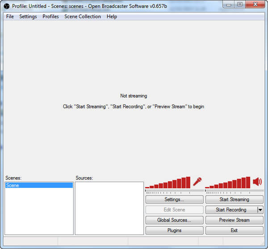Viewport: 268px width, 249px height.
Task: Click the Exit button
Action: (234, 230)
